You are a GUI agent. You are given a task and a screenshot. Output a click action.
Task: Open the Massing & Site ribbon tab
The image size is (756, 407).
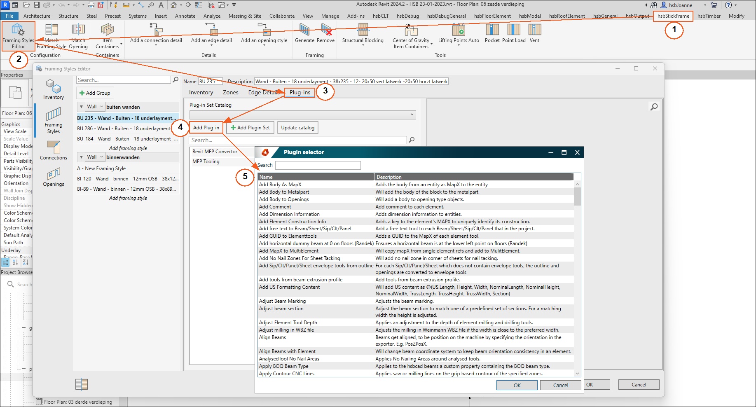tap(245, 16)
